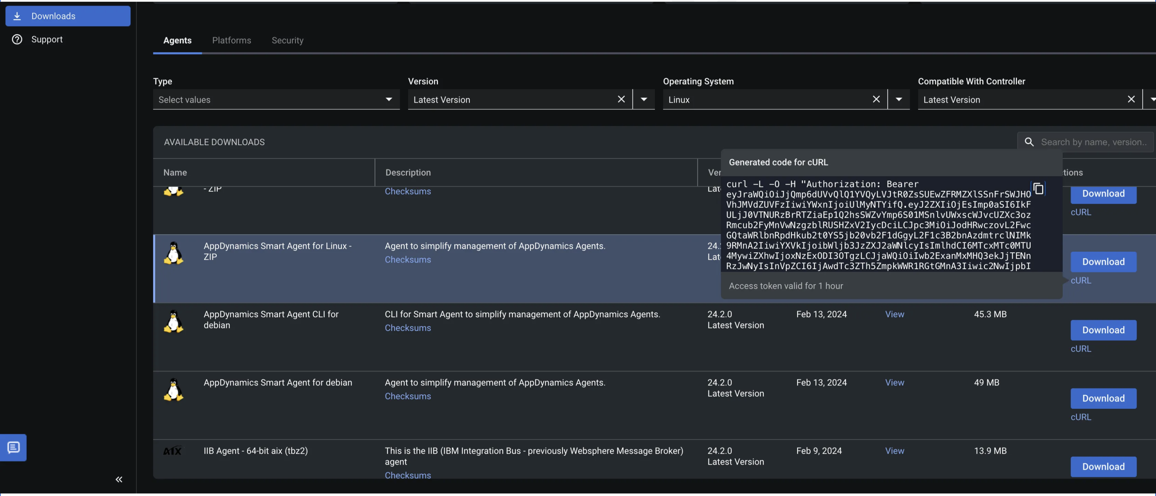Select AppDynamics Smart Agent CLI for debian

click(271, 319)
